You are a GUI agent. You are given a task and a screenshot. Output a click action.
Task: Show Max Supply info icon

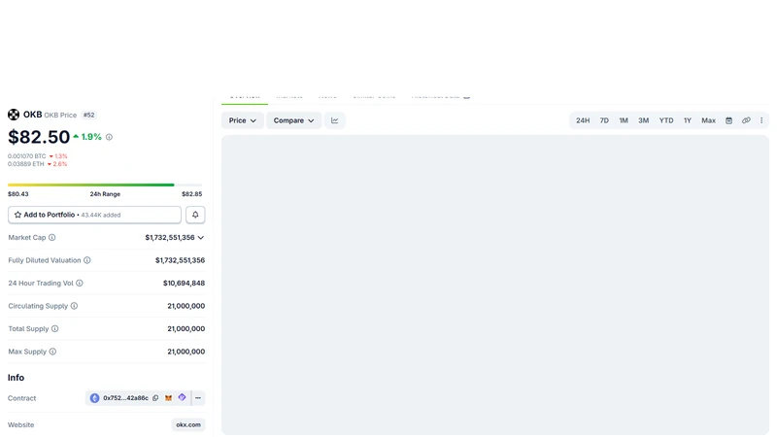[52, 352]
